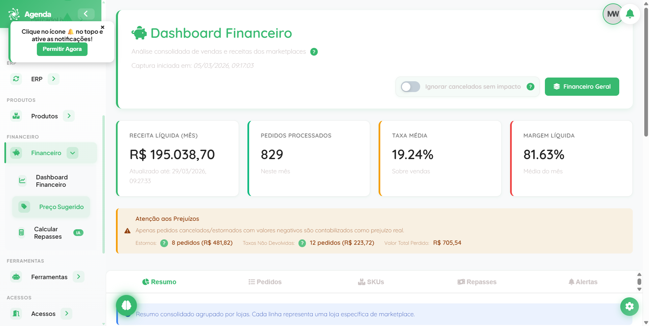649x326 pixels.
Task: Toggle Ignorar cancelados sem impacto switch
Action: [410, 87]
